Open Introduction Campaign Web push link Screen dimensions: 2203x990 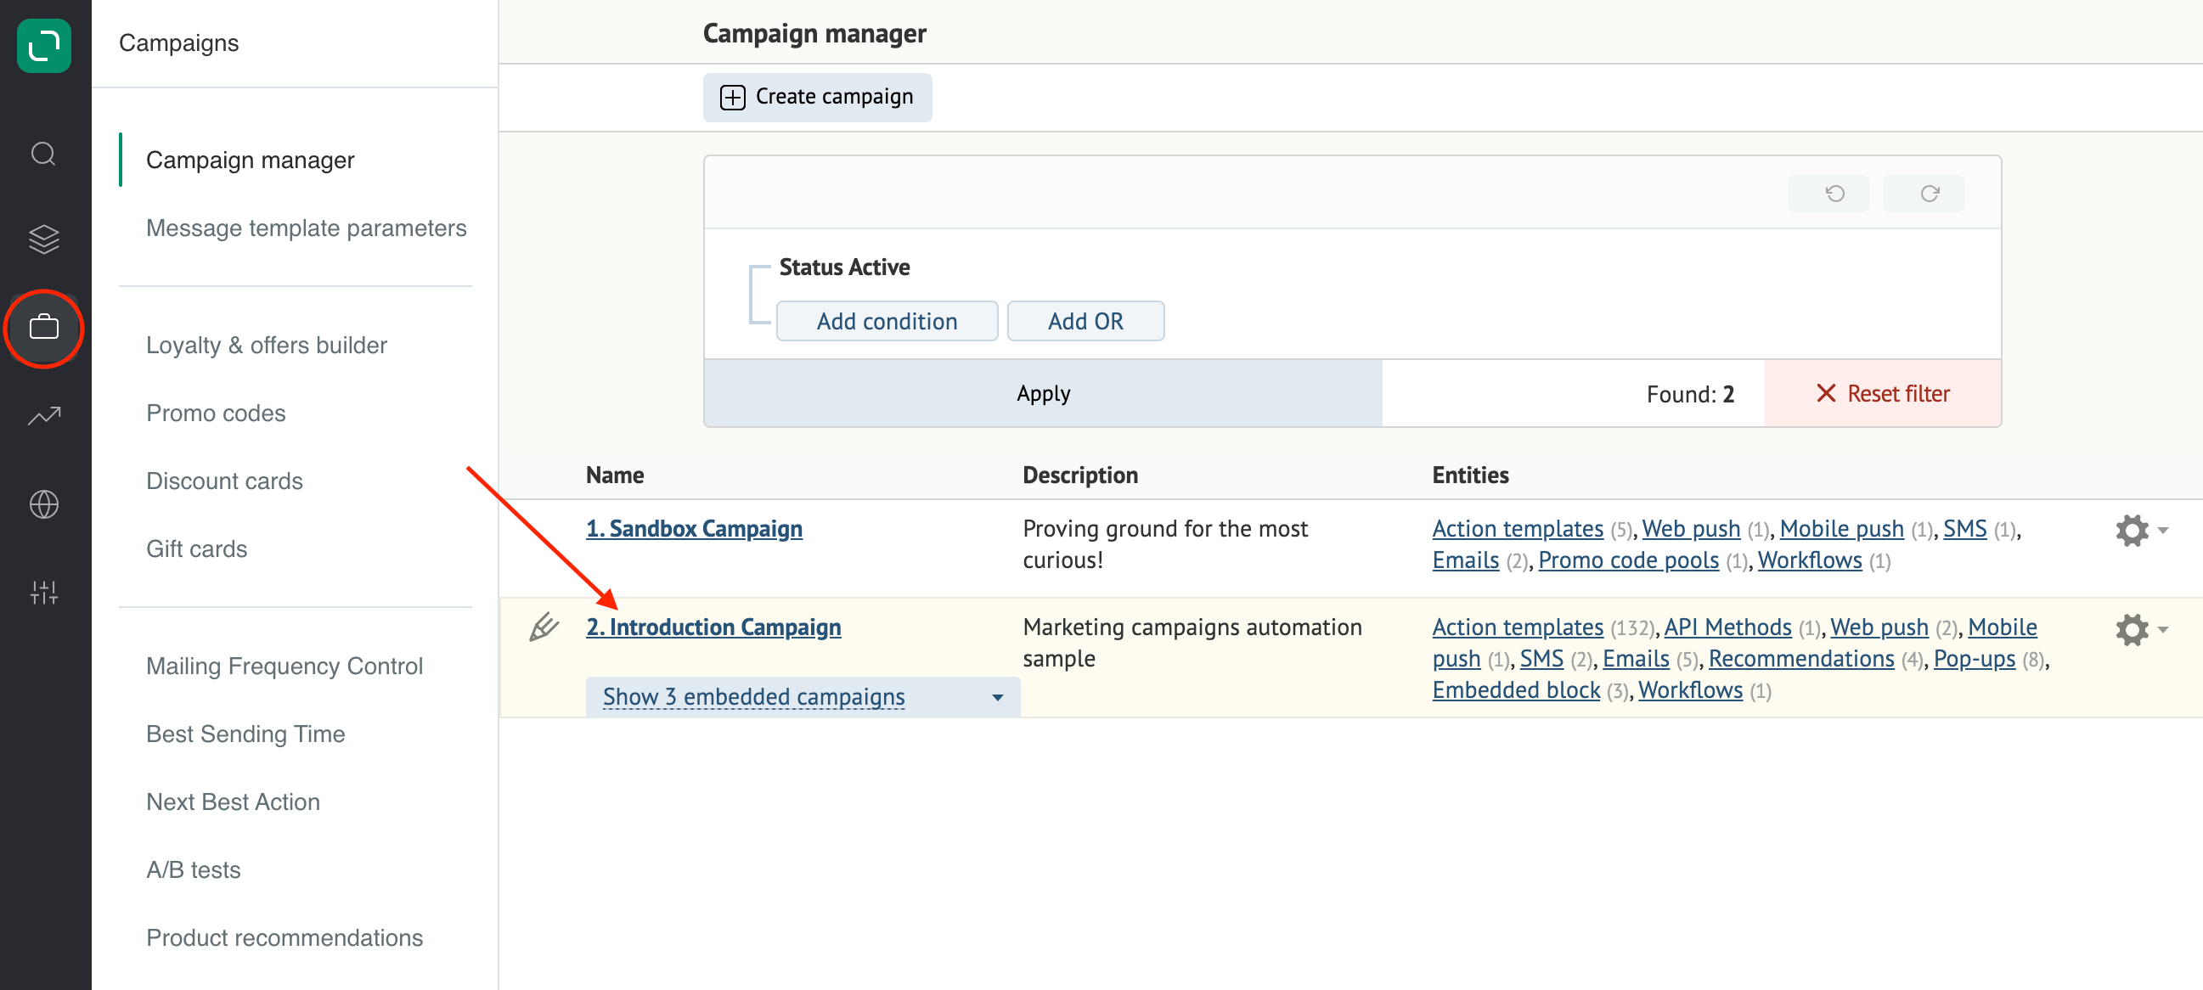point(1878,627)
